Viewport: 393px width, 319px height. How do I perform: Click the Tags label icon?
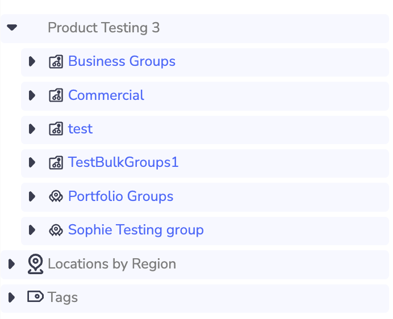click(x=35, y=297)
